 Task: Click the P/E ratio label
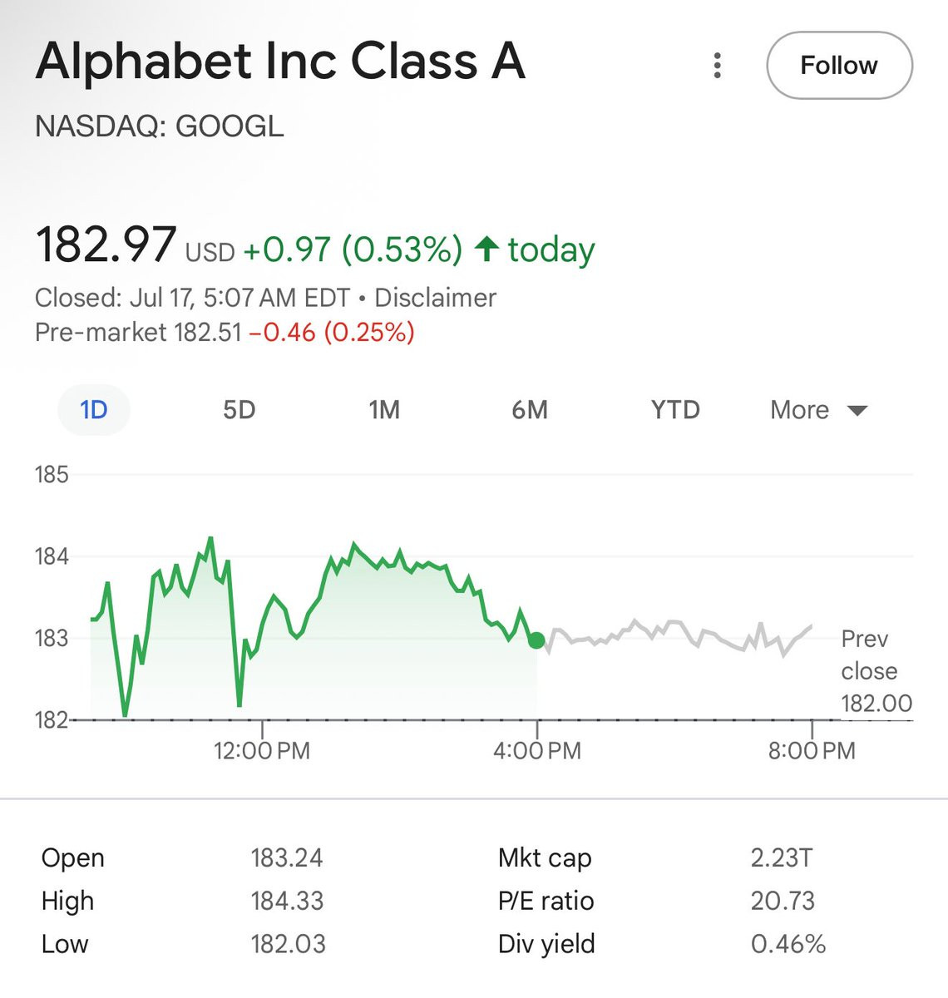(x=546, y=901)
